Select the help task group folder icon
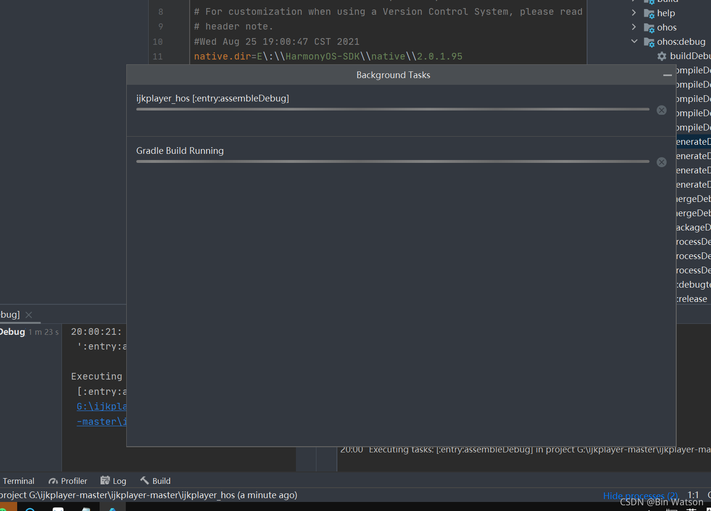 (x=649, y=13)
